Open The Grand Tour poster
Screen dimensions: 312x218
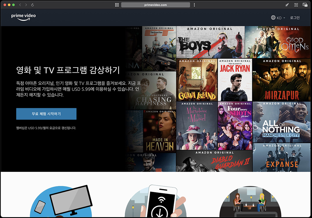click(x=159, y=48)
